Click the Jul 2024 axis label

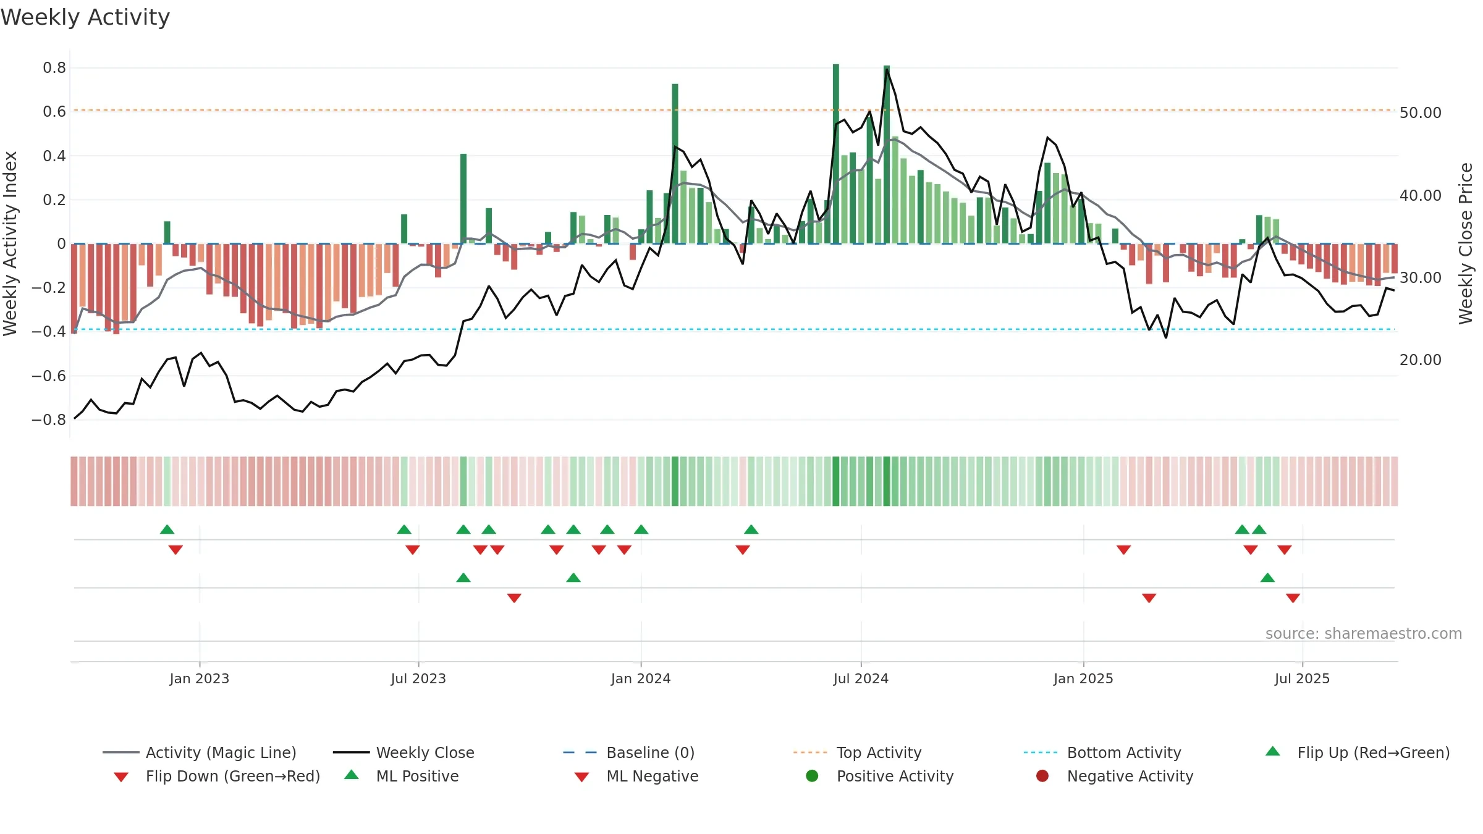pos(861,678)
